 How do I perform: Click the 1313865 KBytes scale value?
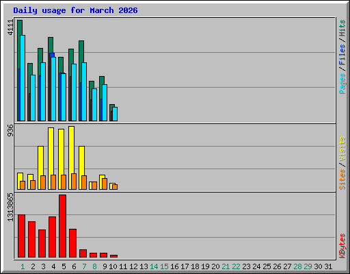click(x=10, y=207)
